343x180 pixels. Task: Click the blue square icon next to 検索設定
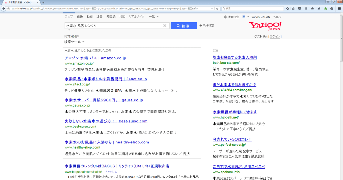244,17
